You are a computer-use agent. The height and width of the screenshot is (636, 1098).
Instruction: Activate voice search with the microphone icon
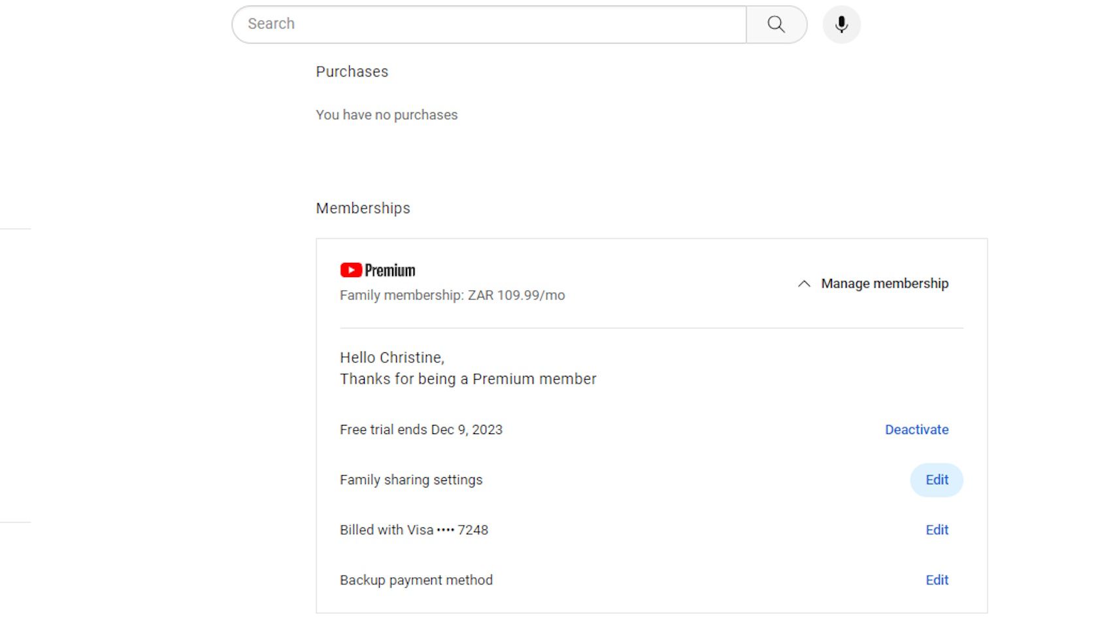(x=841, y=24)
